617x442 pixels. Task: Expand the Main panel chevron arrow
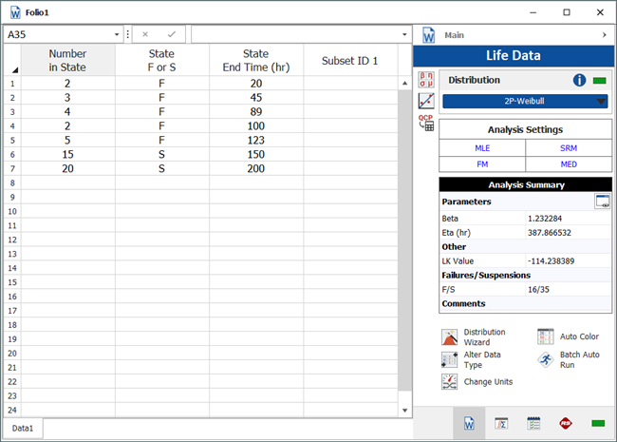tap(605, 35)
